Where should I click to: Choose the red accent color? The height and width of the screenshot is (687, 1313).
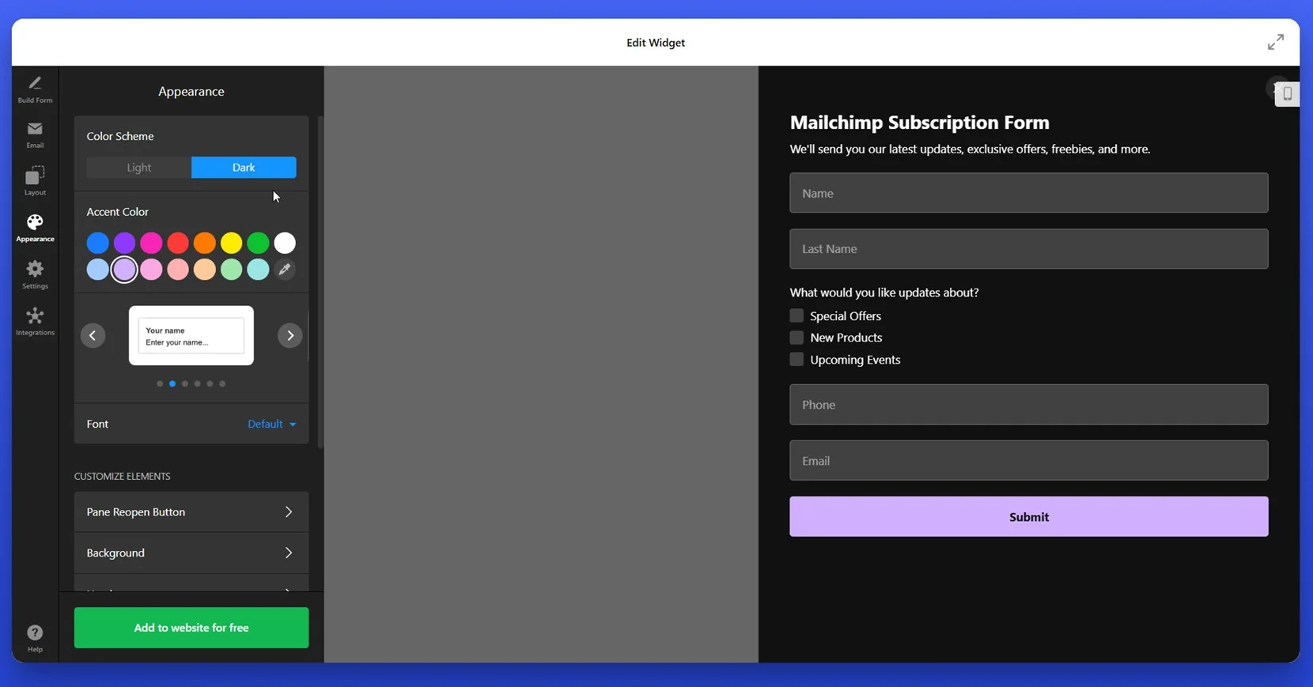(178, 243)
